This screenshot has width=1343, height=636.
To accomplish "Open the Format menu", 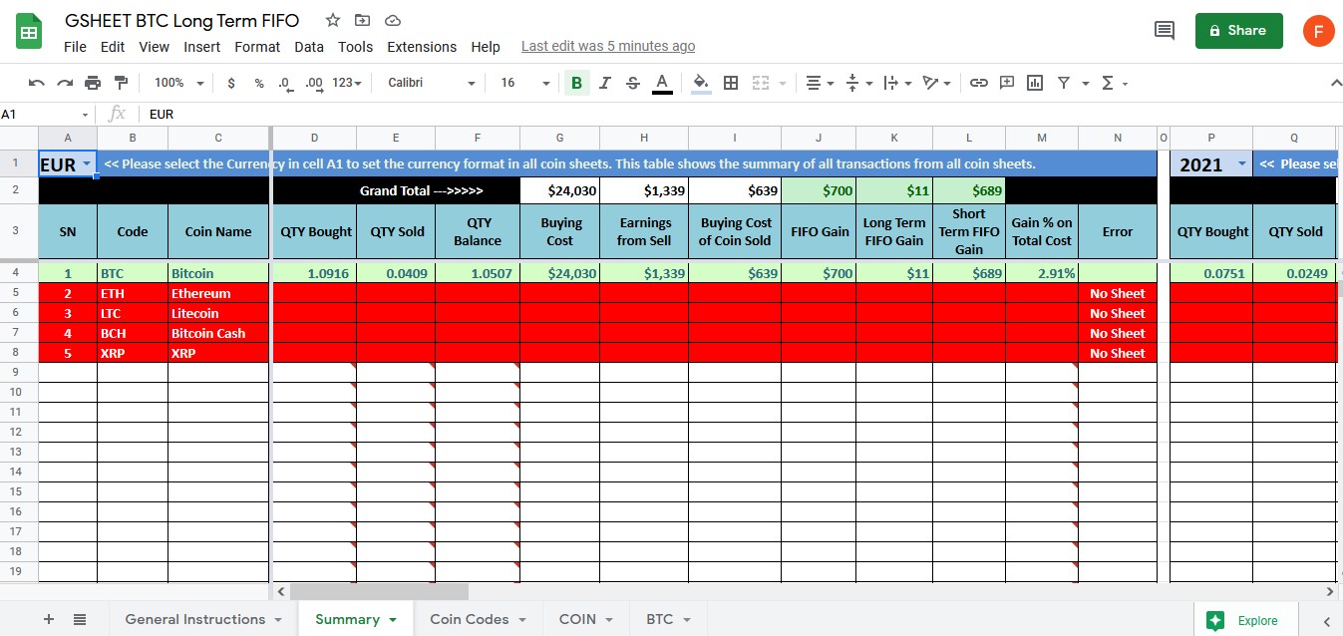I will [257, 47].
